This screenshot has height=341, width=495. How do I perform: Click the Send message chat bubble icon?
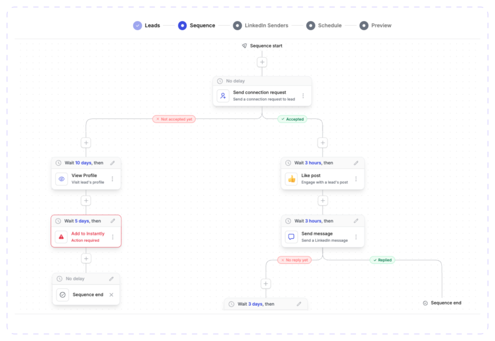(x=291, y=237)
